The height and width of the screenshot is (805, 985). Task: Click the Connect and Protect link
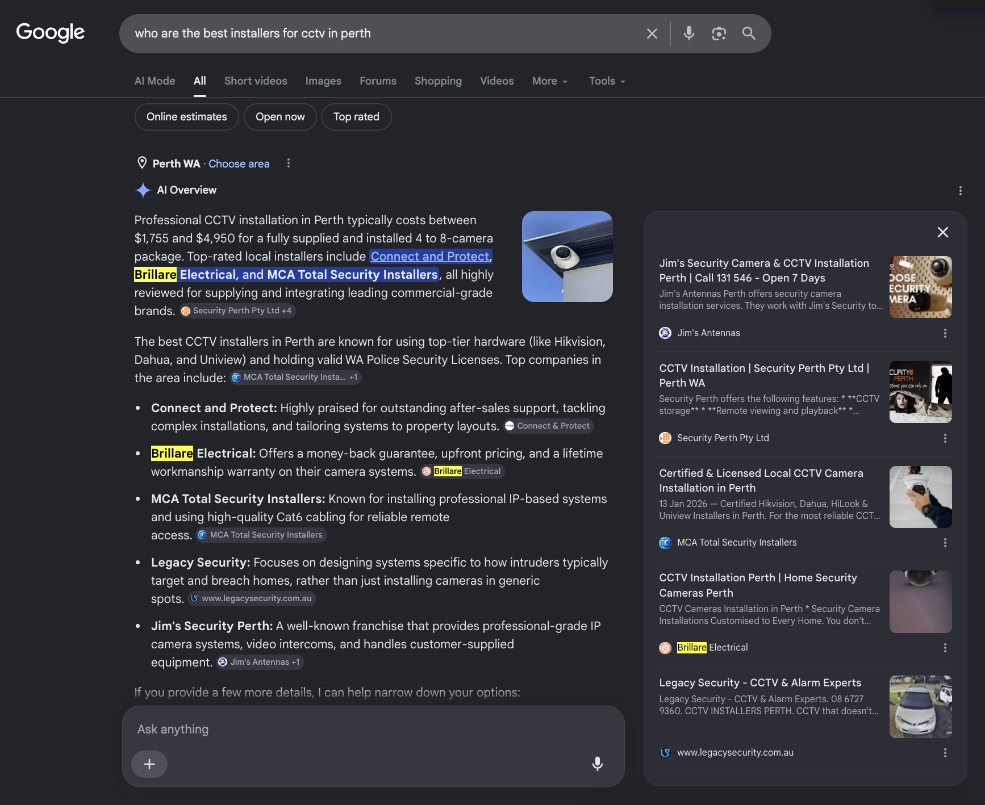431,257
